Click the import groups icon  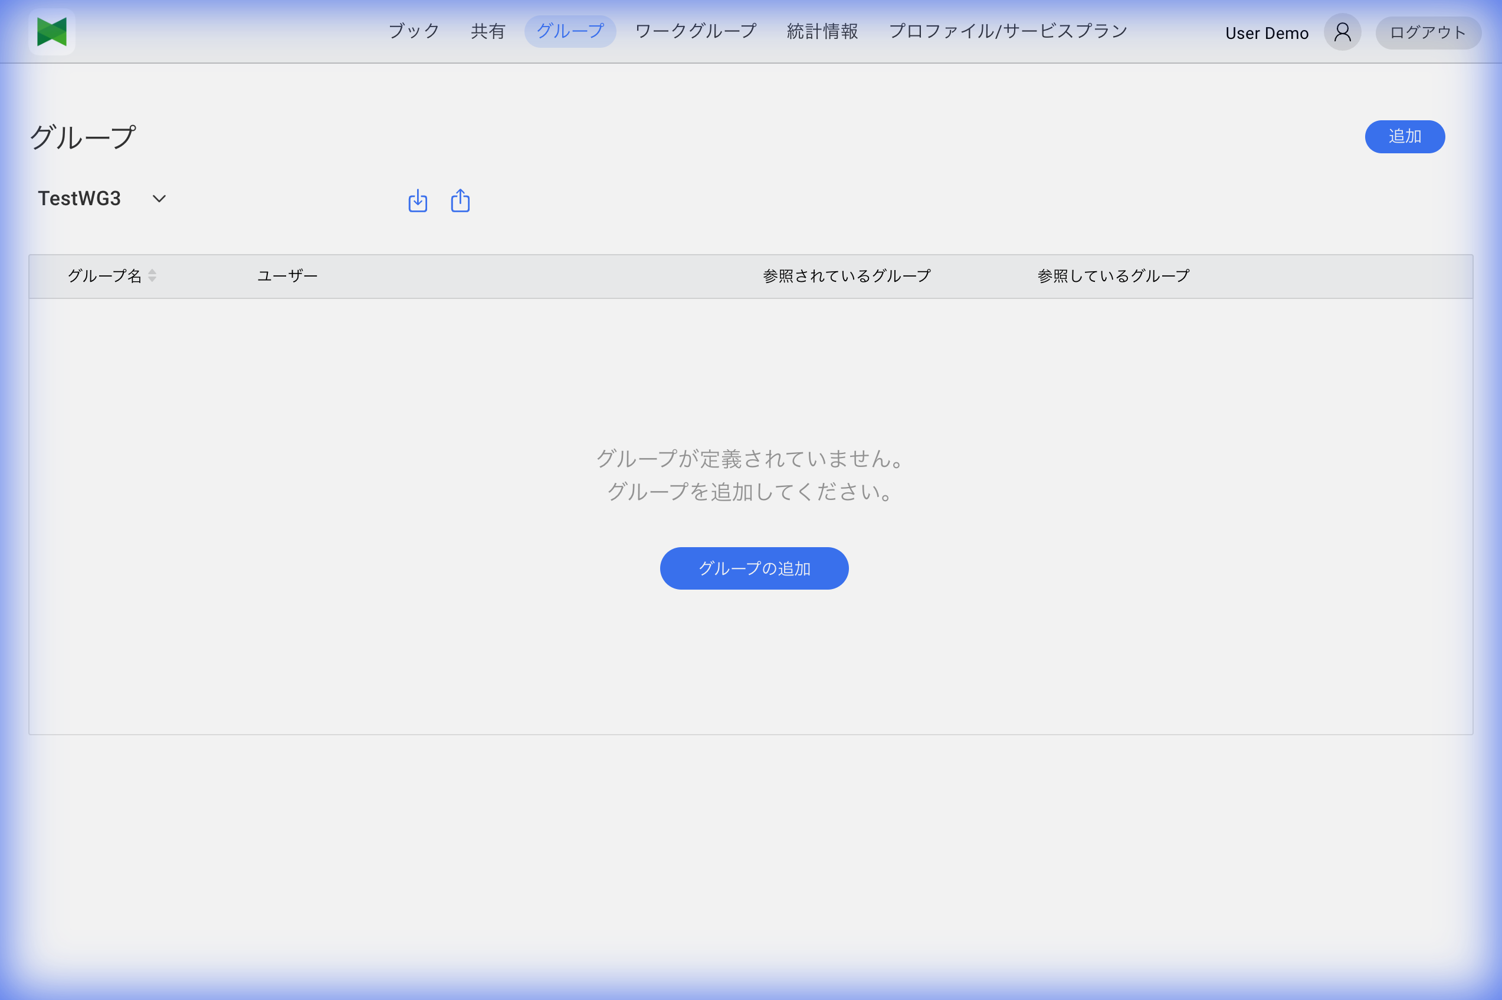pyautogui.click(x=417, y=200)
